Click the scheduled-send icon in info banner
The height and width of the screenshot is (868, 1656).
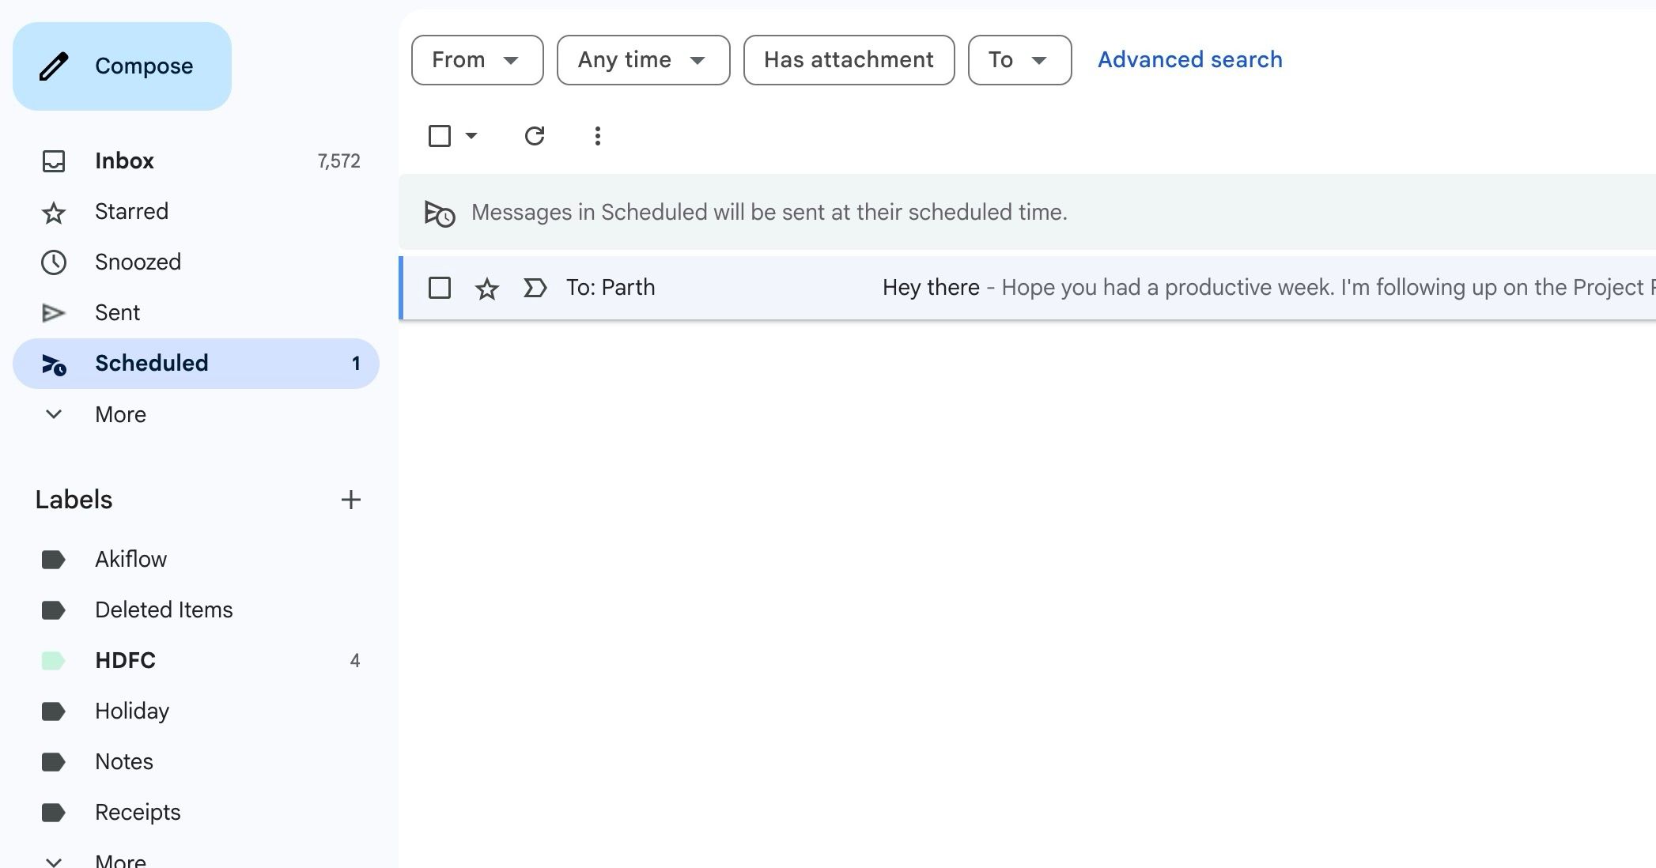pyautogui.click(x=440, y=213)
